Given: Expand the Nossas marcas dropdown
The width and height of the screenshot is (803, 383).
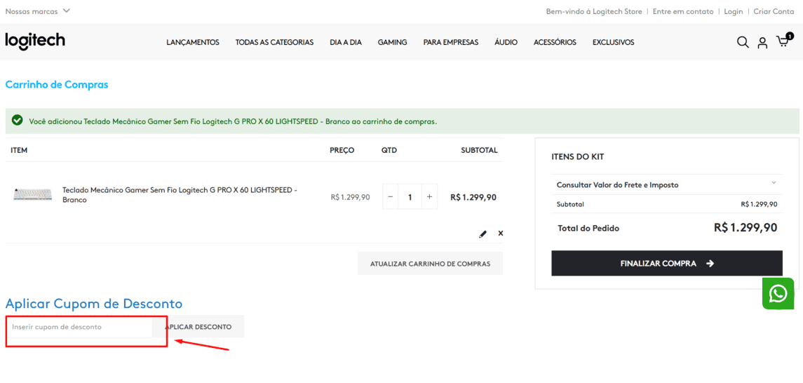Looking at the screenshot, I should (37, 11).
